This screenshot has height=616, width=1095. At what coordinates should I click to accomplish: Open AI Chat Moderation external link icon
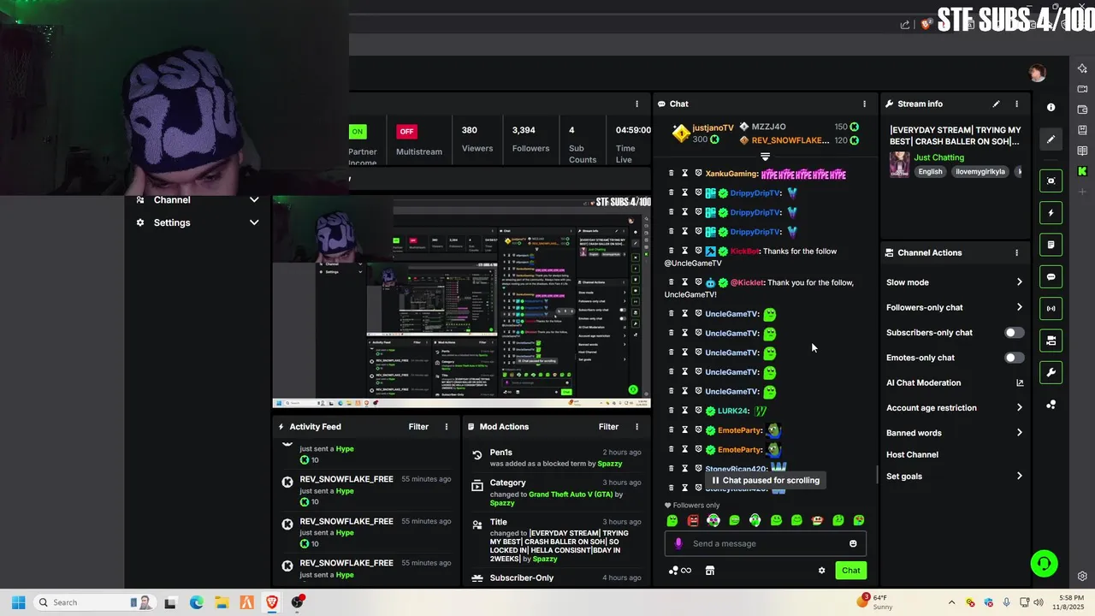click(x=1020, y=382)
